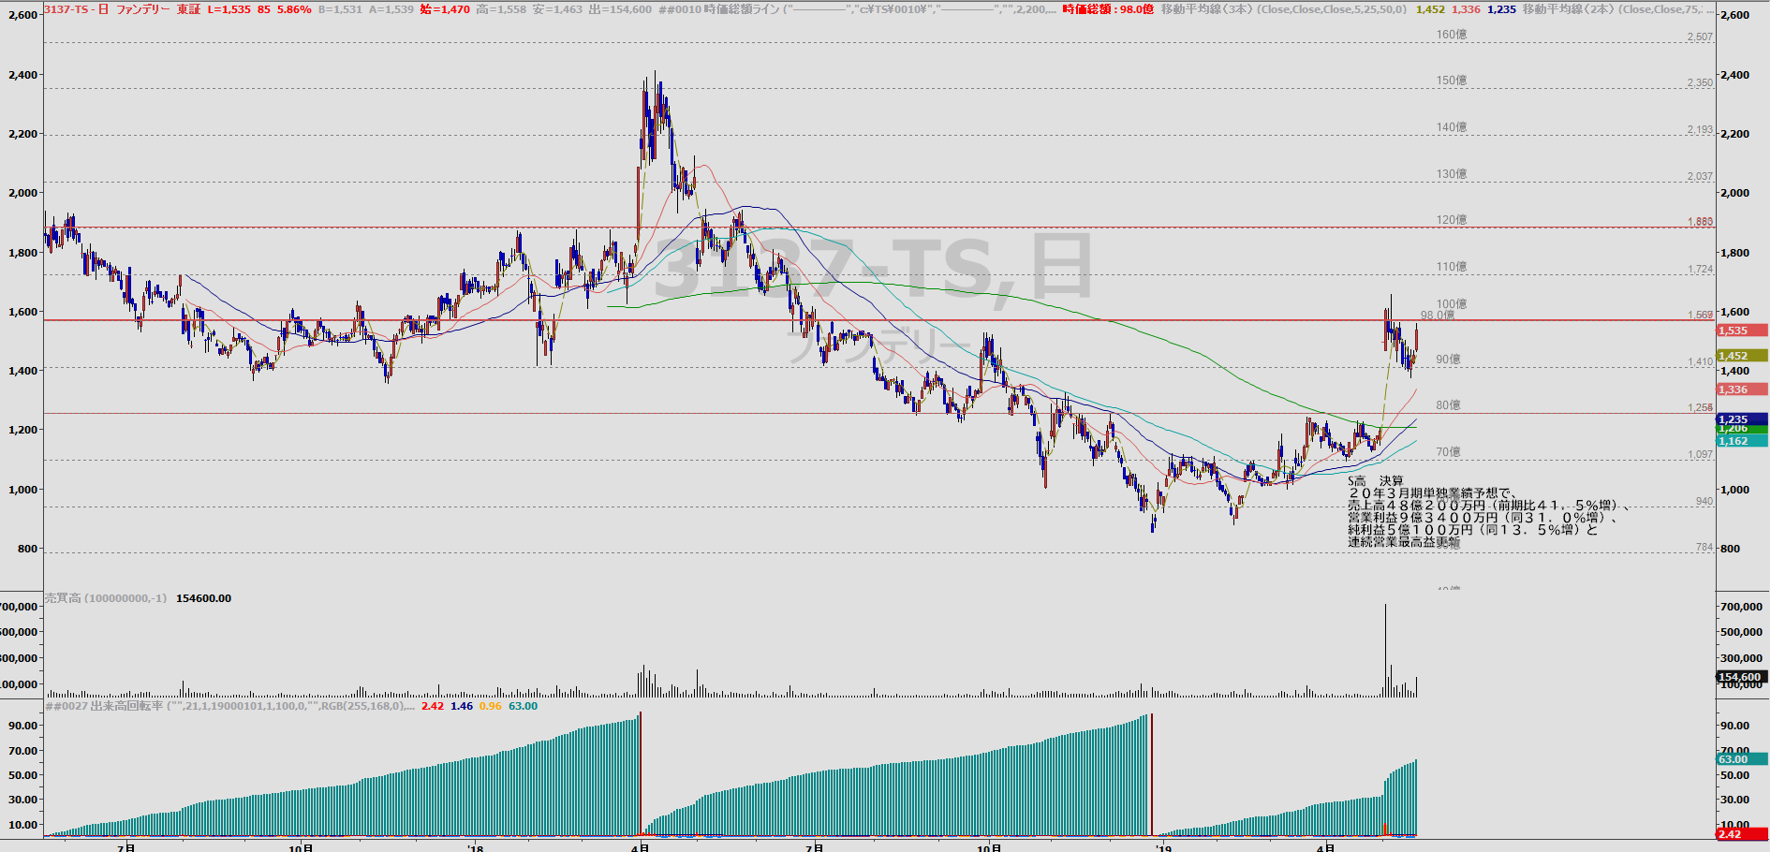Click the '100億' market cap line label
The height and width of the screenshot is (852, 1771).
(x=1452, y=304)
